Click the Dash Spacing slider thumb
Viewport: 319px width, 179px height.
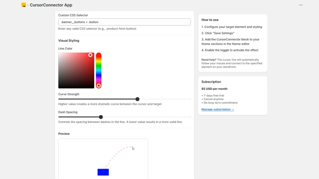tap(101, 117)
